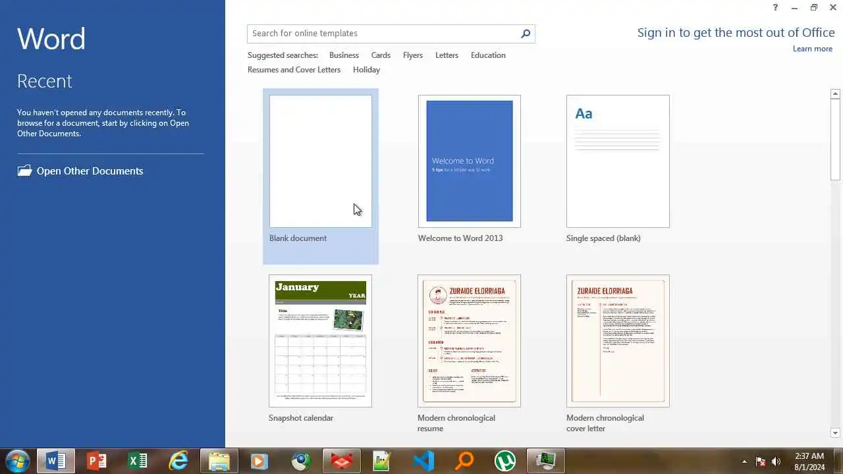843x474 pixels.
Task: Open the Windows Start orb
Action: pos(17,461)
